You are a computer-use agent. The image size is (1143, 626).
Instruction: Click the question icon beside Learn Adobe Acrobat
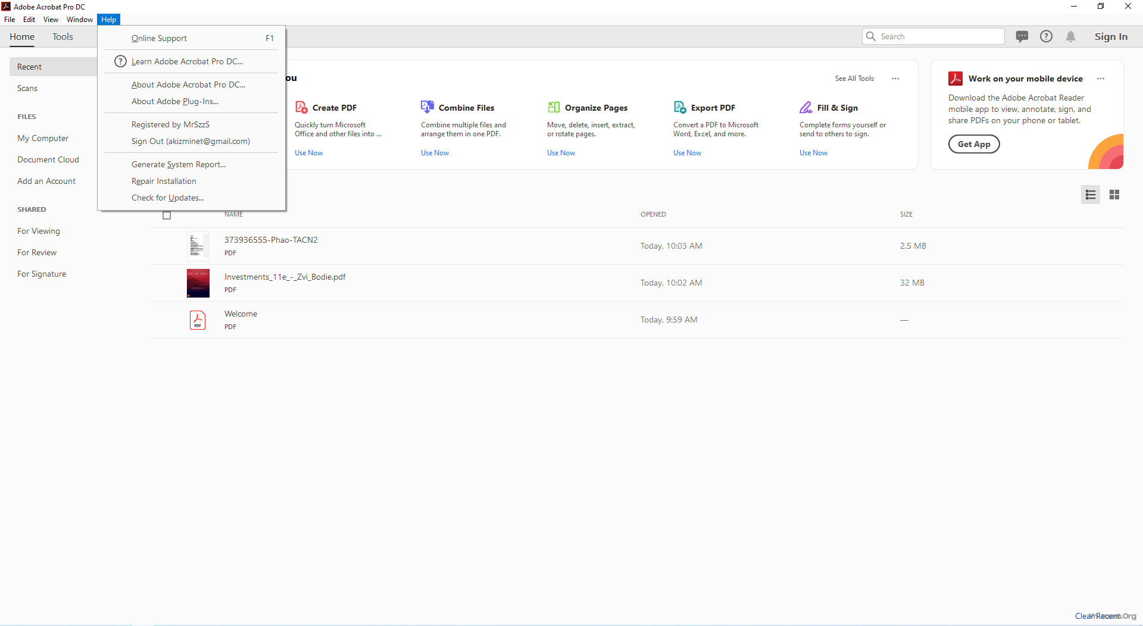coord(120,61)
